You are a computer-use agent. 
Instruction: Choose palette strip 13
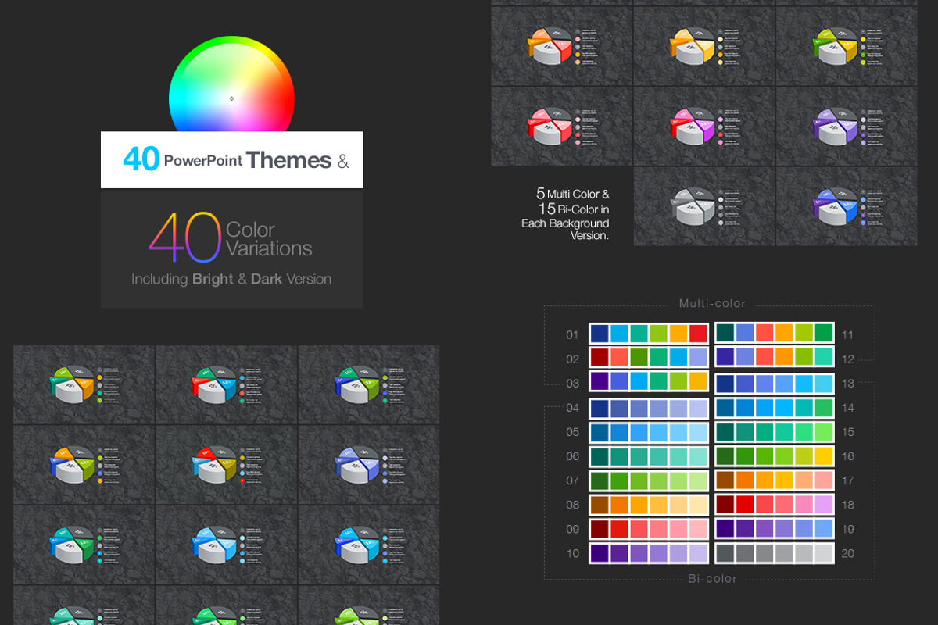tap(775, 384)
